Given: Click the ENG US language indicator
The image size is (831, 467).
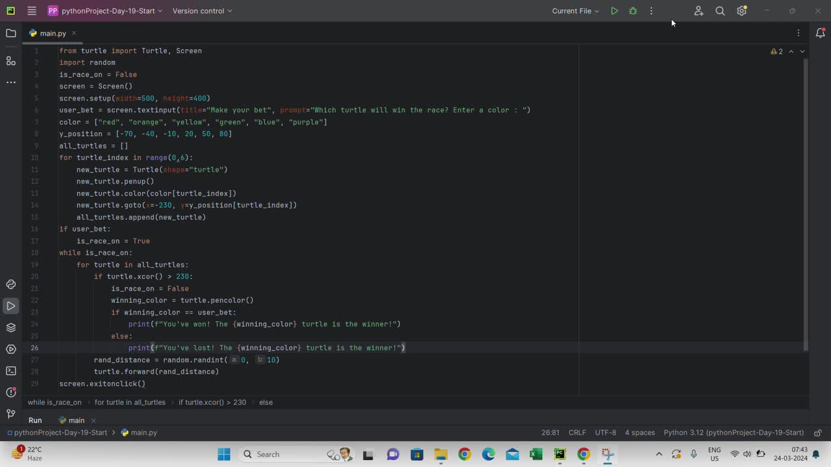Looking at the screenshot, I should [714, 454].
